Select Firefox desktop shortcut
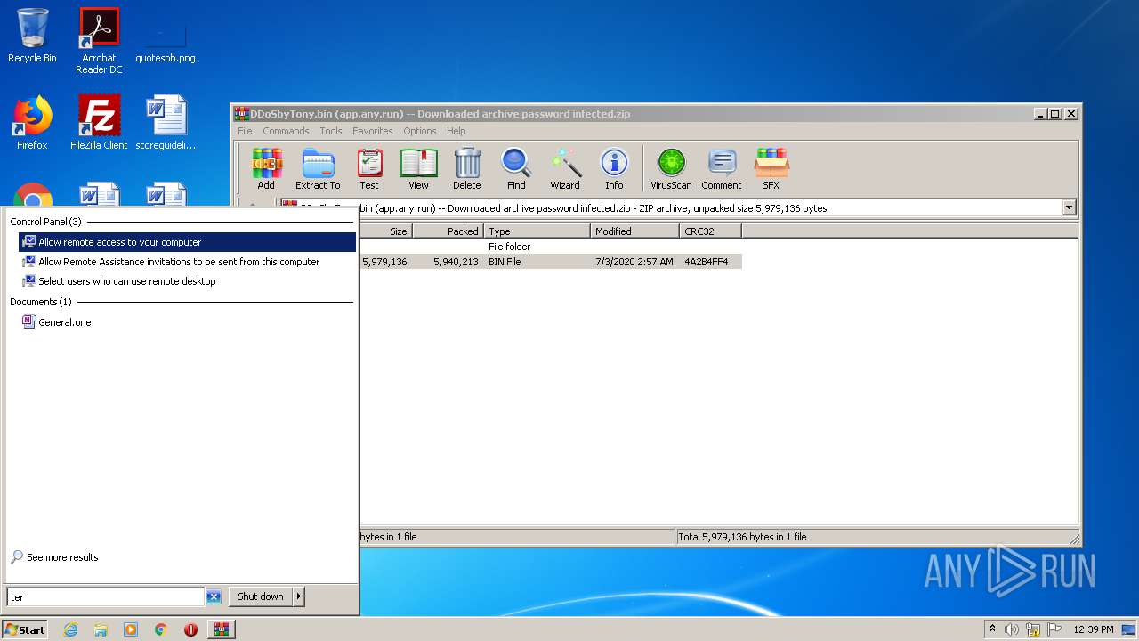 pos(32,123)
